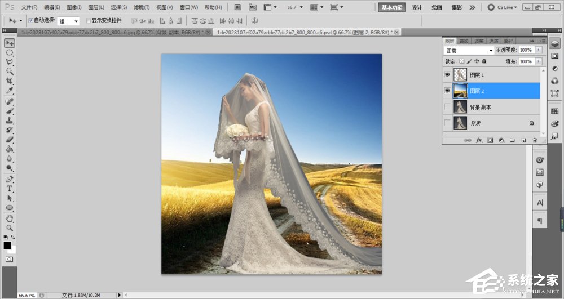
Task: Click the 基本功能 workspace button
Action: 391,7
